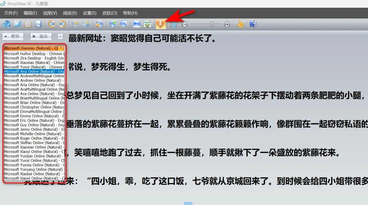Click the yellow pointing hand icon
This screenshot has width=368, height=205.
[x=240, y=24]
